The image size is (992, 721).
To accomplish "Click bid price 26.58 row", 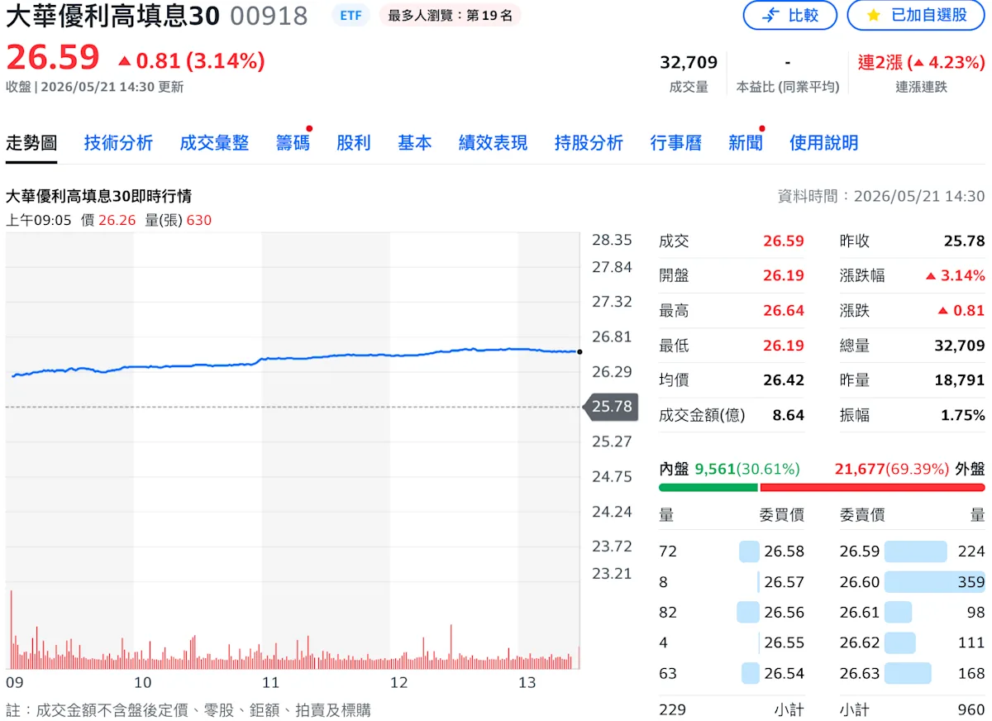I will tap(732, 551).
